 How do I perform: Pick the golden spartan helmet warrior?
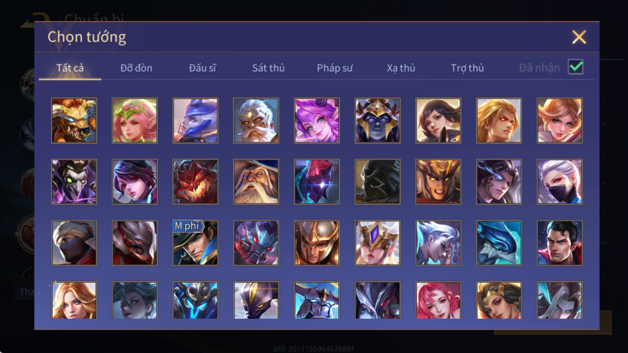(317, 243)
